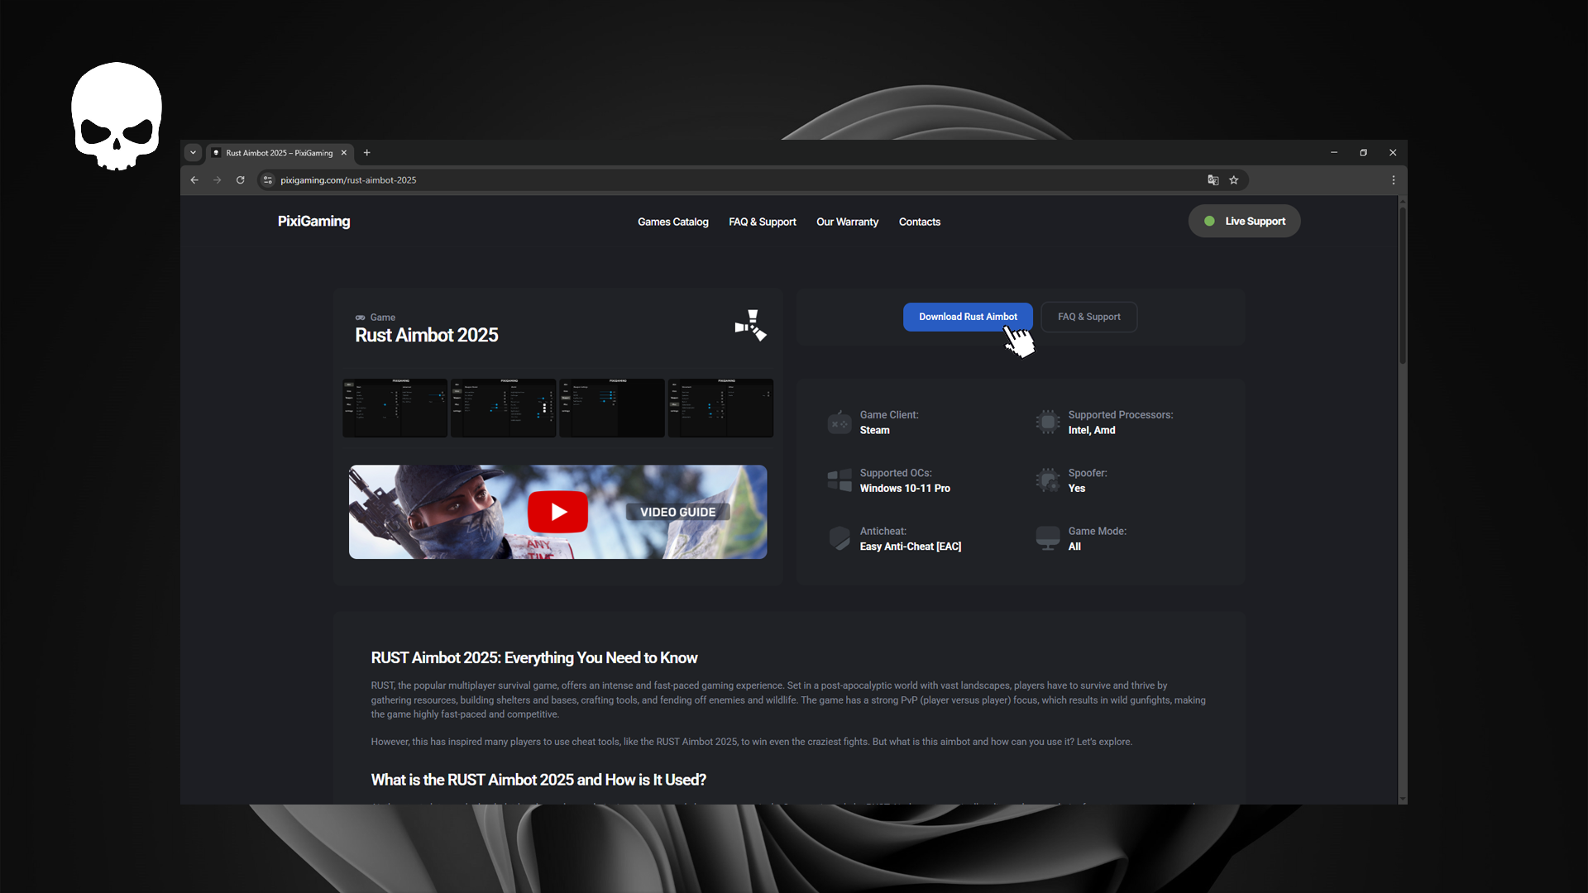Click the Game Mode monitor icon
1588x893 pixels.
pyautogui.click(x=1048, y=538)
